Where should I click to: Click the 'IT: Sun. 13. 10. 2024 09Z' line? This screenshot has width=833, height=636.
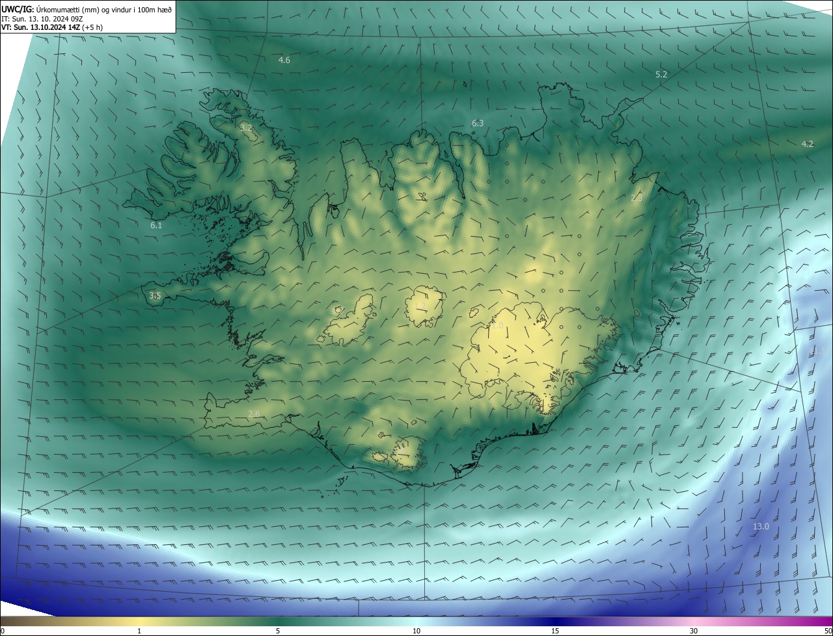click(x=42, y=19)
